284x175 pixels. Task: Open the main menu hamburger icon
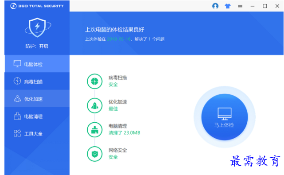pos(240,6)
